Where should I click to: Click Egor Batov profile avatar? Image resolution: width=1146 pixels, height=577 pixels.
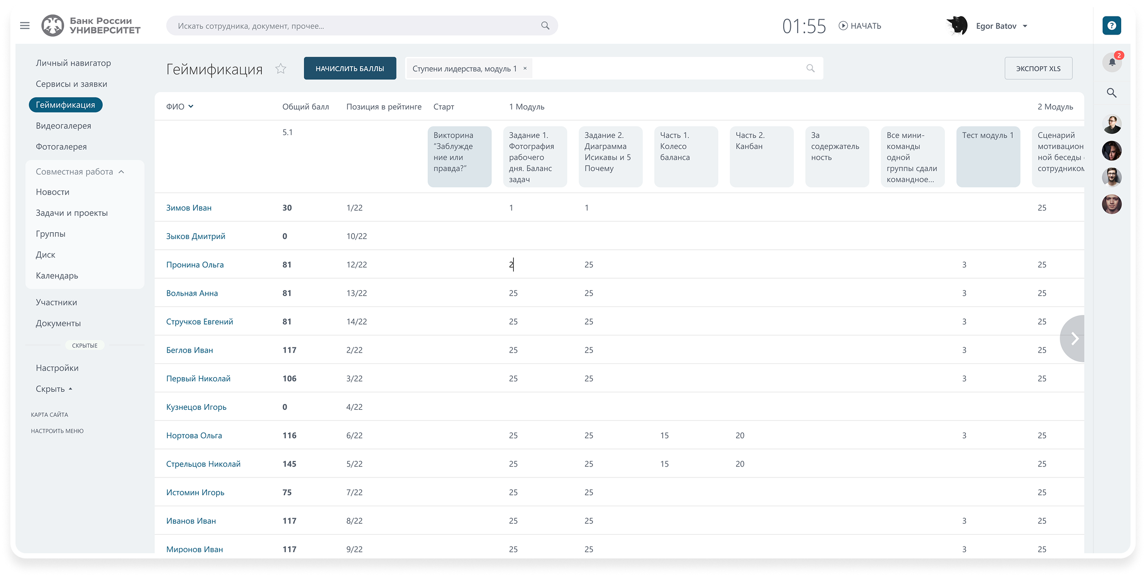click(x=957, y=26)
